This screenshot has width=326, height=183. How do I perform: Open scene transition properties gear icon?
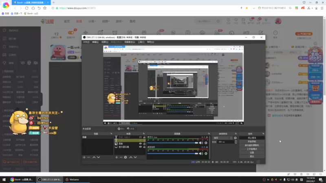tap(236, 138)
